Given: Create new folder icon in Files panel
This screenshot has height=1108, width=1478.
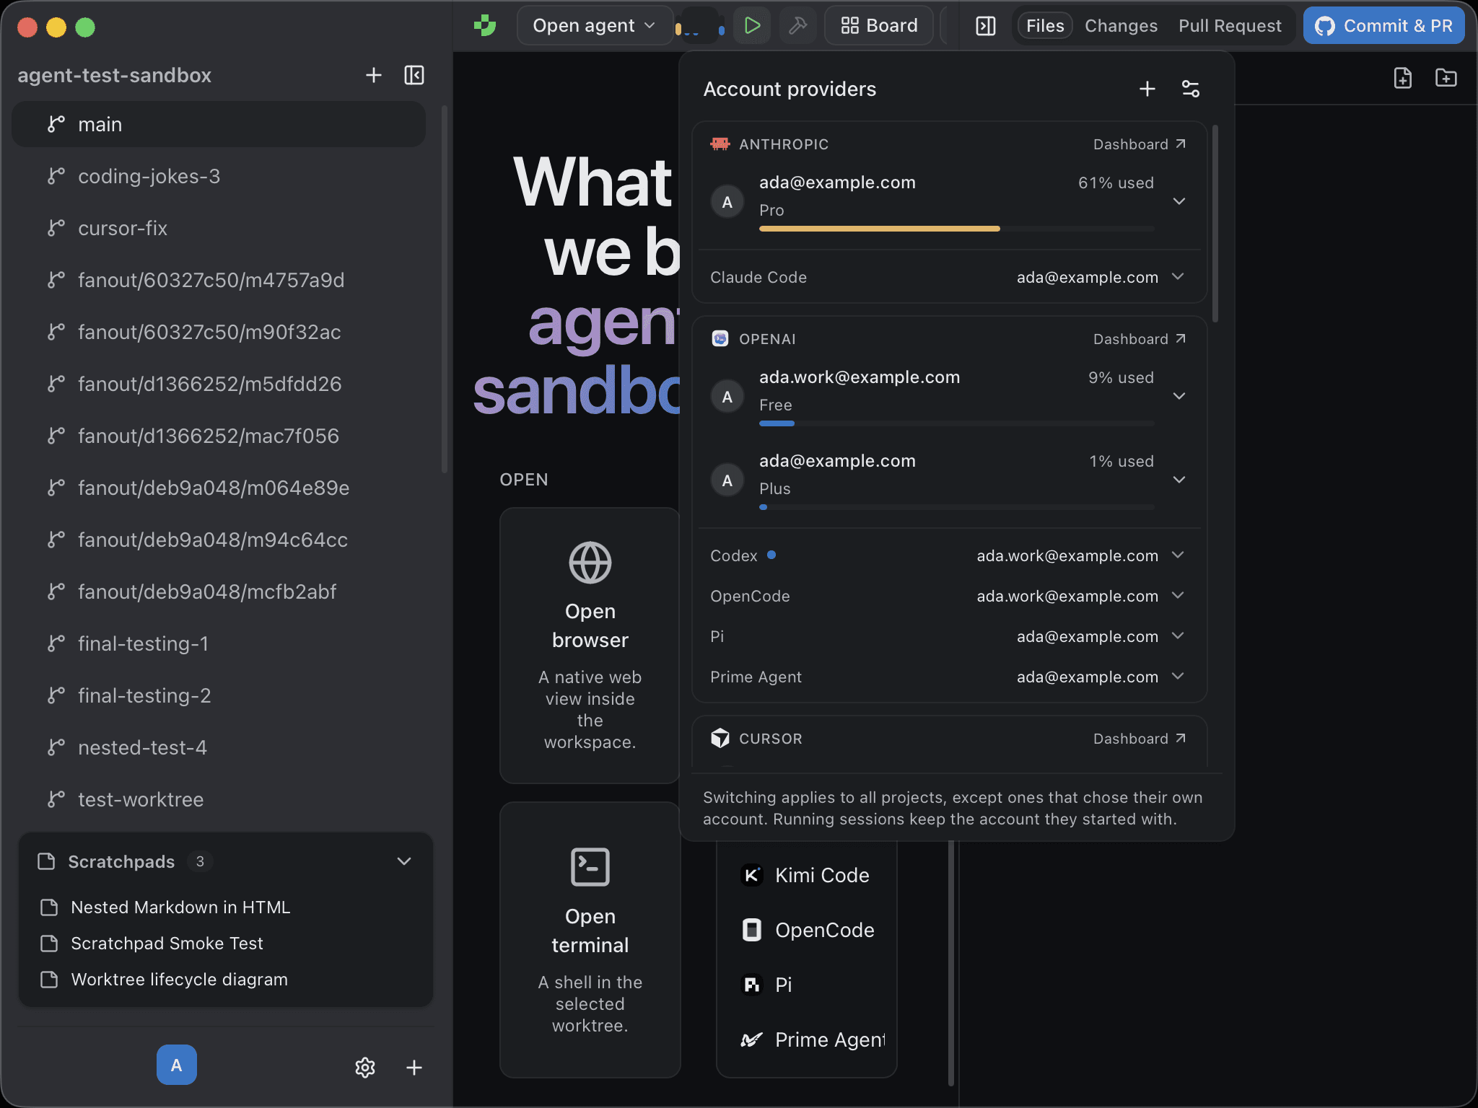Looking at the screenshot, I should click(x=1446, y=78).
